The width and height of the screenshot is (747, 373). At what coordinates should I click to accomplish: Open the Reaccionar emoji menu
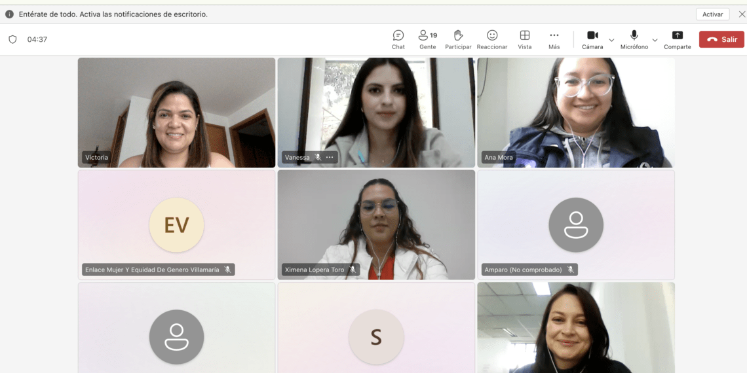[x=492, y=39]
